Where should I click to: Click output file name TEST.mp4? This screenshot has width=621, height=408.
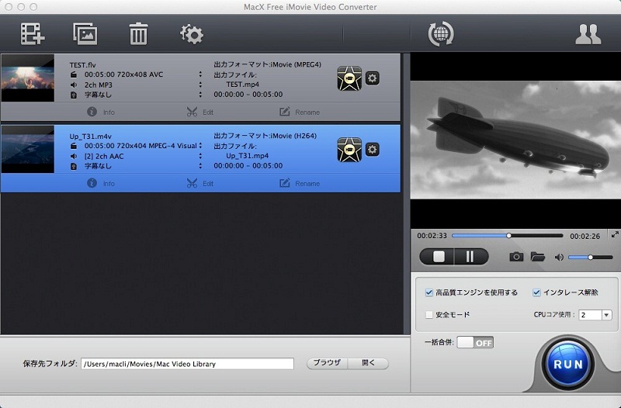[242, 85]
